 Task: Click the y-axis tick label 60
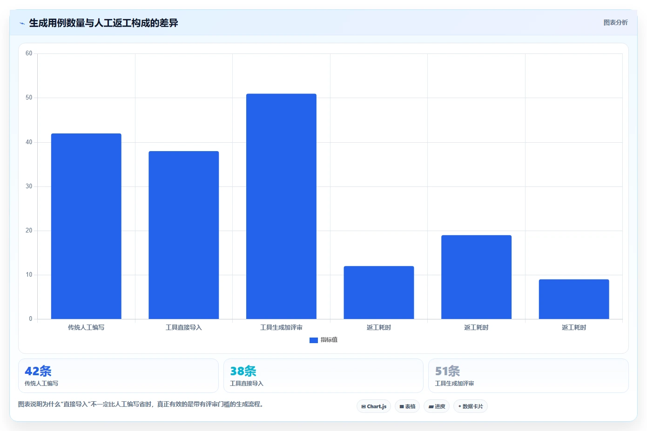coord(29,53)
